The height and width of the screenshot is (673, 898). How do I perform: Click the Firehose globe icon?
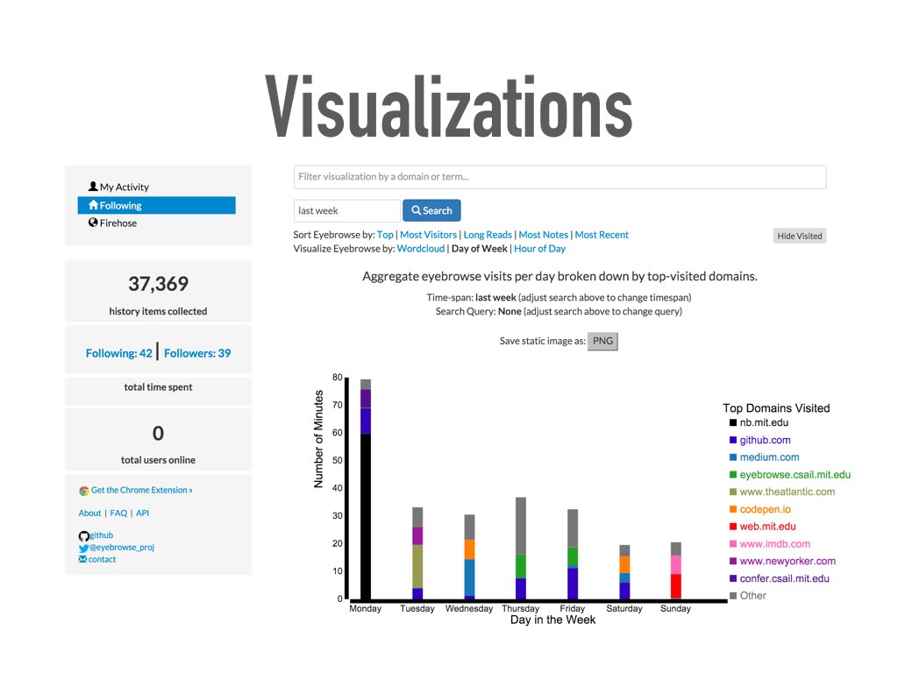(x=93, y=223)
